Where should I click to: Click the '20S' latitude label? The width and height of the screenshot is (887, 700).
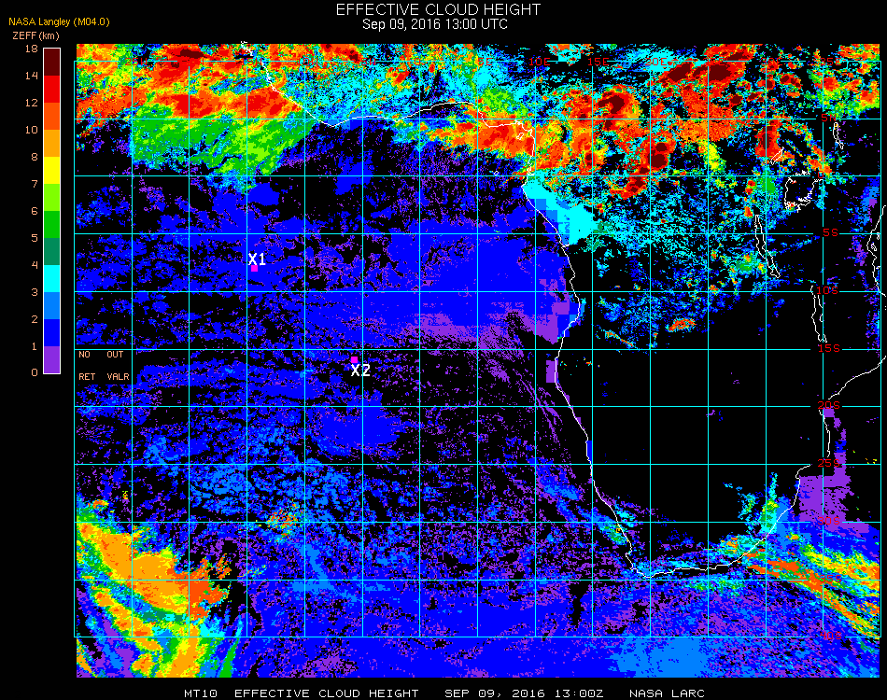(x=829, y=406)
